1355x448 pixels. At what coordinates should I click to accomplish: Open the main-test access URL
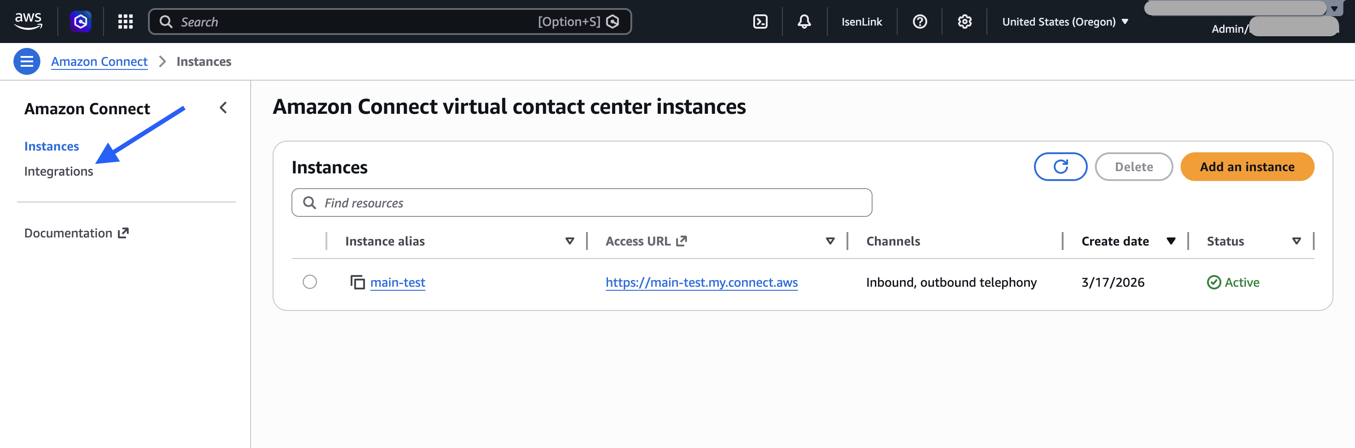tap(702, 282)
